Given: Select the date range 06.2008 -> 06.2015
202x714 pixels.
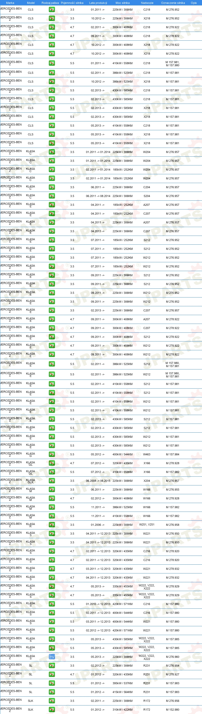Looking at the screenshot, I should click(98, 481).
